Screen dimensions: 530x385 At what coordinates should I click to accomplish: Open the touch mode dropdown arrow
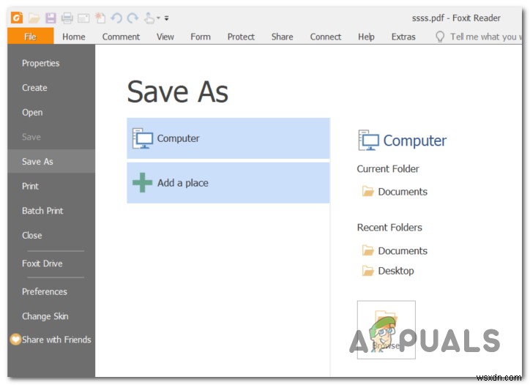click(x=158, y=18)
